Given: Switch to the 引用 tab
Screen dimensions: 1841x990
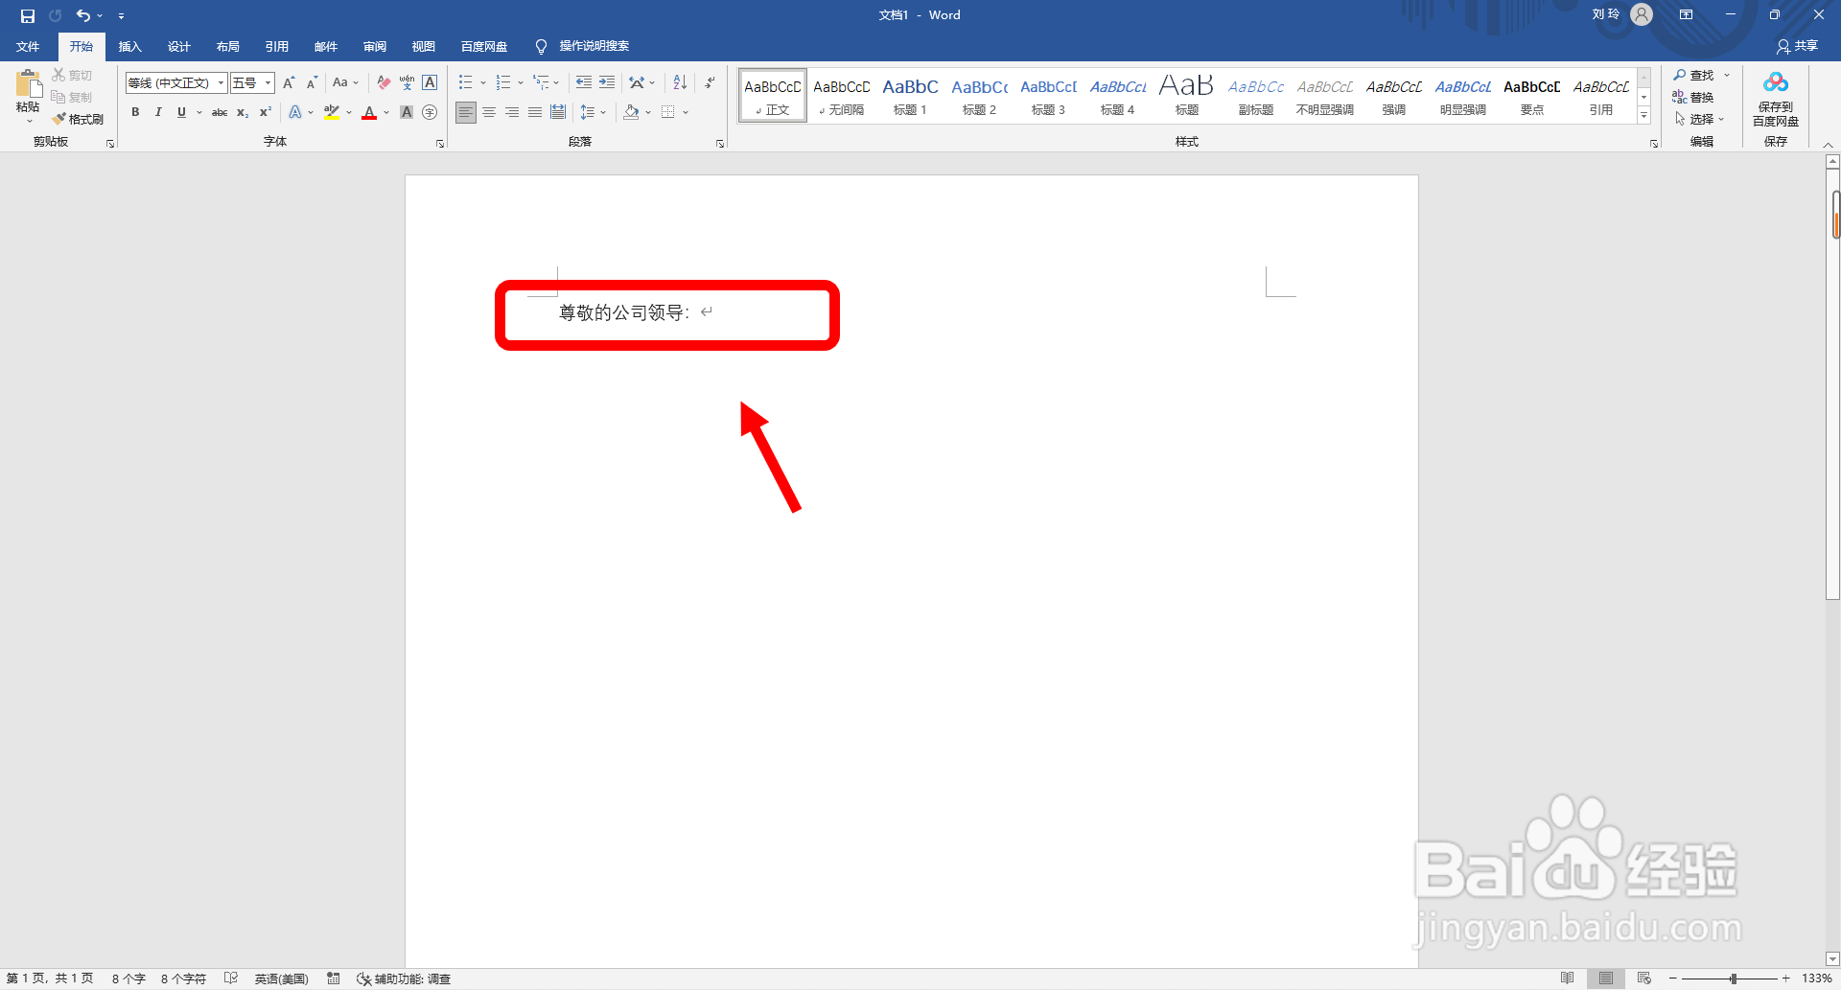Looking at the screenshot, I should pos(276,46).
